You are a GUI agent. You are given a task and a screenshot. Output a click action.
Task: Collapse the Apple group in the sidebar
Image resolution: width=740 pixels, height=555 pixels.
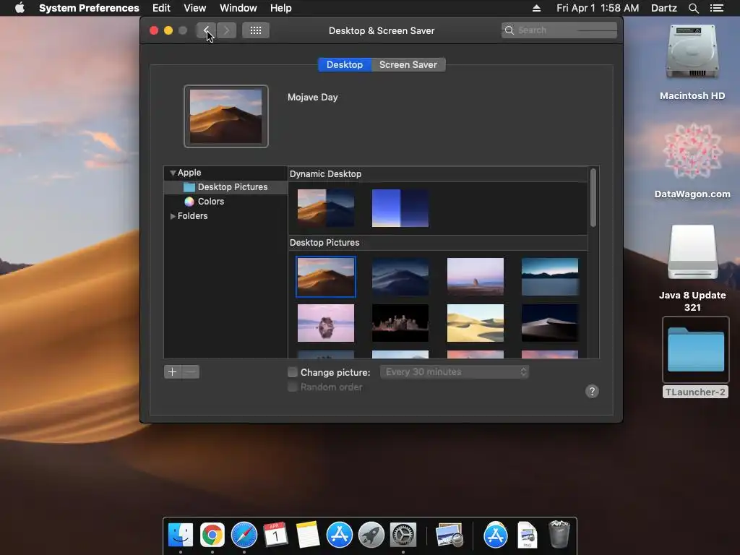[x=173, y=173]
